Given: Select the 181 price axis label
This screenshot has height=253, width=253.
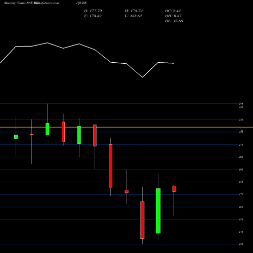Looking at the screenshot, I should [x=241, y=182].
